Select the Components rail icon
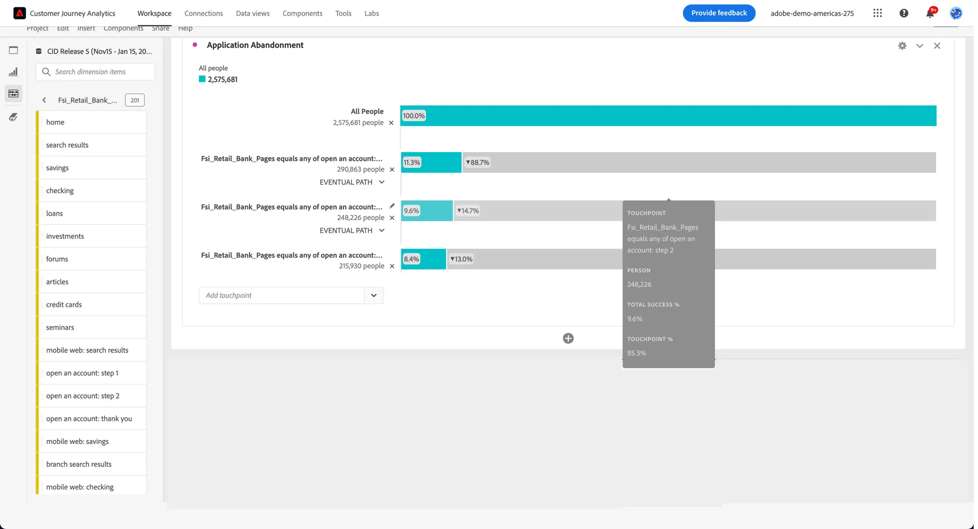This screenshot has width=978, height=529. click(x=14, y=93)
